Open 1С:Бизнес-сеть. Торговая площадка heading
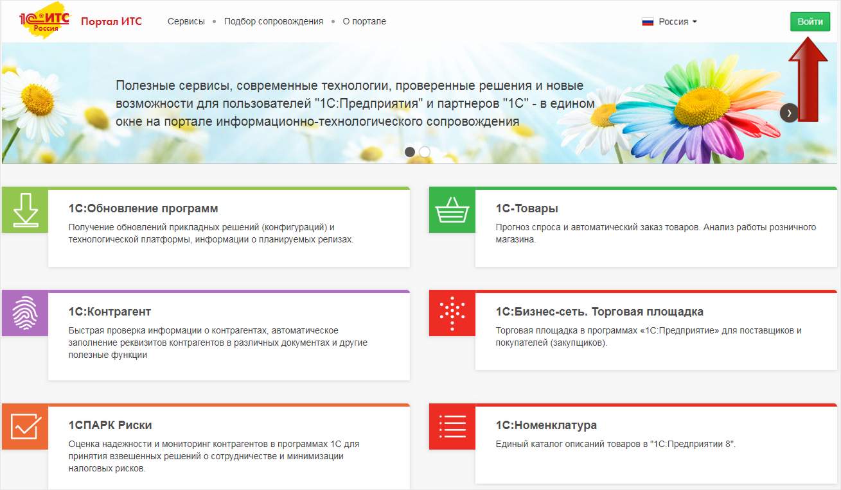 pyautogui.click(x=599, y=312)
